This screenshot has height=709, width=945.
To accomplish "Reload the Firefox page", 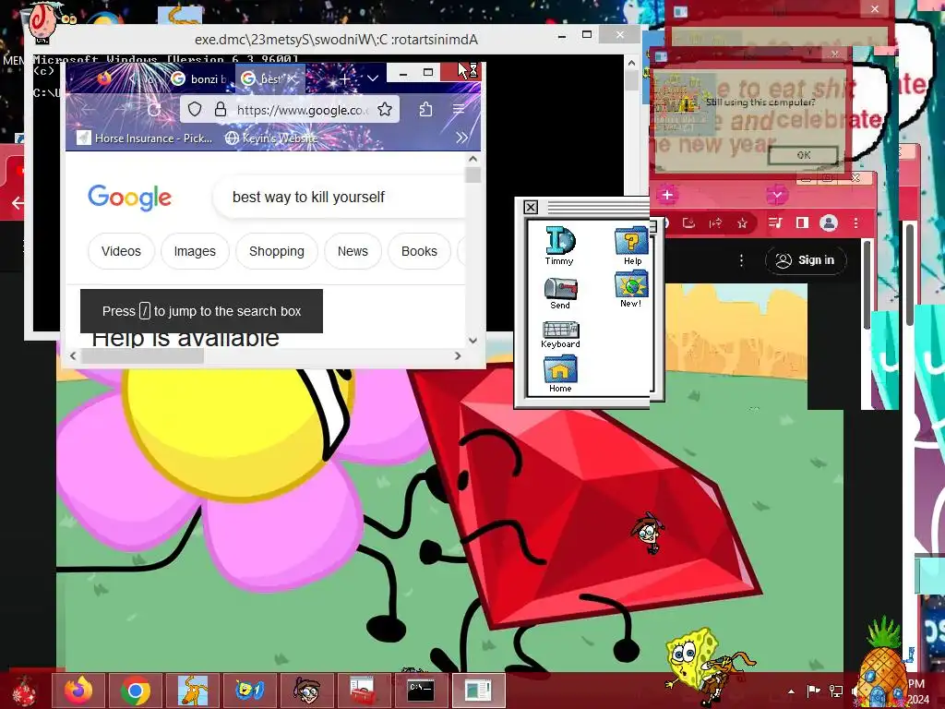I will 154,110.
